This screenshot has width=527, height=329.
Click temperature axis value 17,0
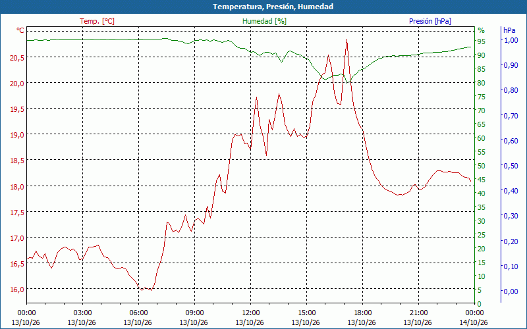coord(17,239)
